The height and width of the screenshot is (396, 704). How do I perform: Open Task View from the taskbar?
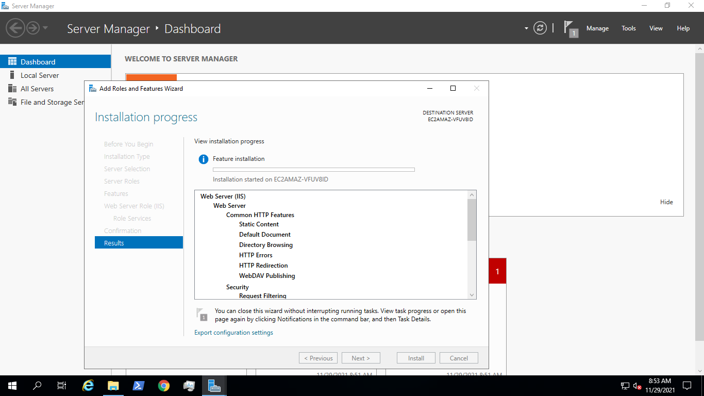[61, 385]
